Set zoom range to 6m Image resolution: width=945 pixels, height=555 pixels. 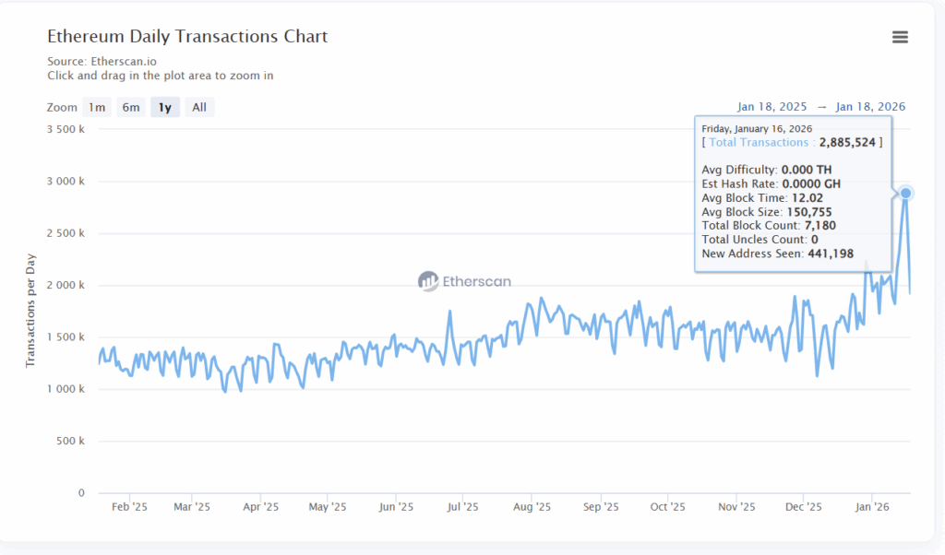(x=131, y=108)
